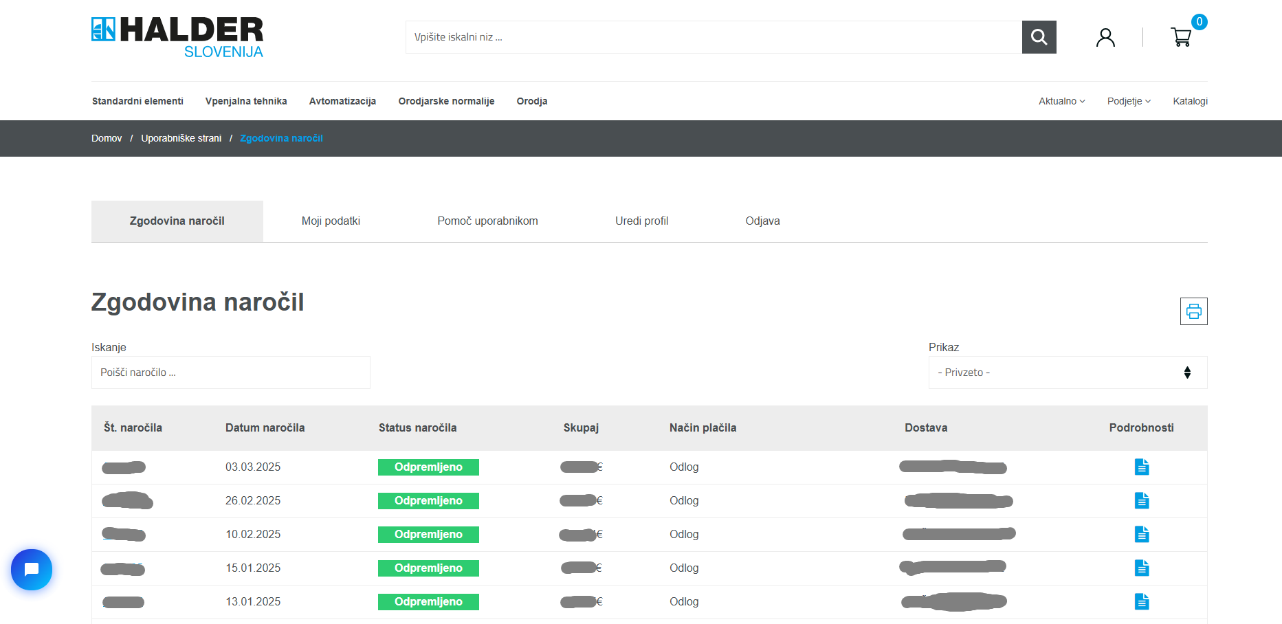Expand the Podjetje menu
This screenshot has width=1282, height=624.
(1128, 101)
